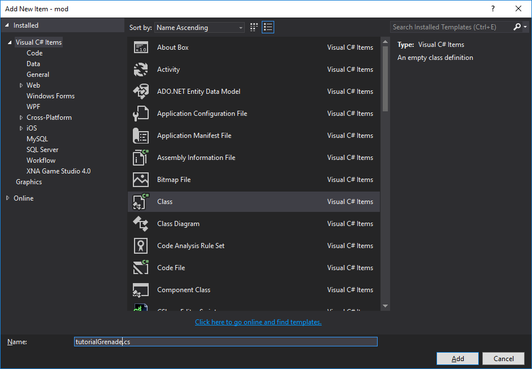532x369 pixels.
Task: Click the Application Manifest File label
Action: coord(194,136)
